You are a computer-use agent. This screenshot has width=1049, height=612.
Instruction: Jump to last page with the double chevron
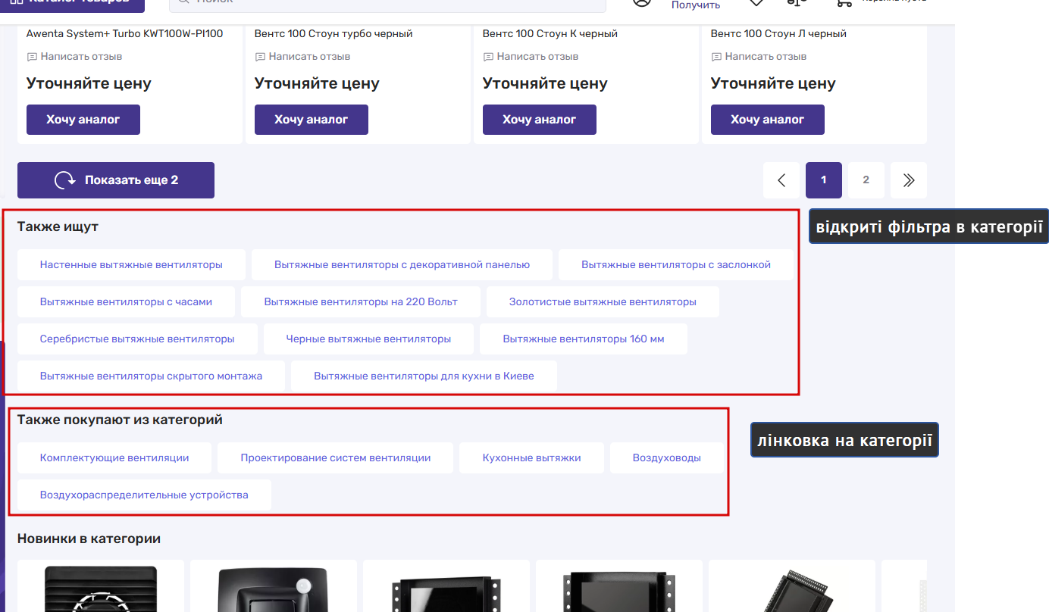[x=909, y=180]
